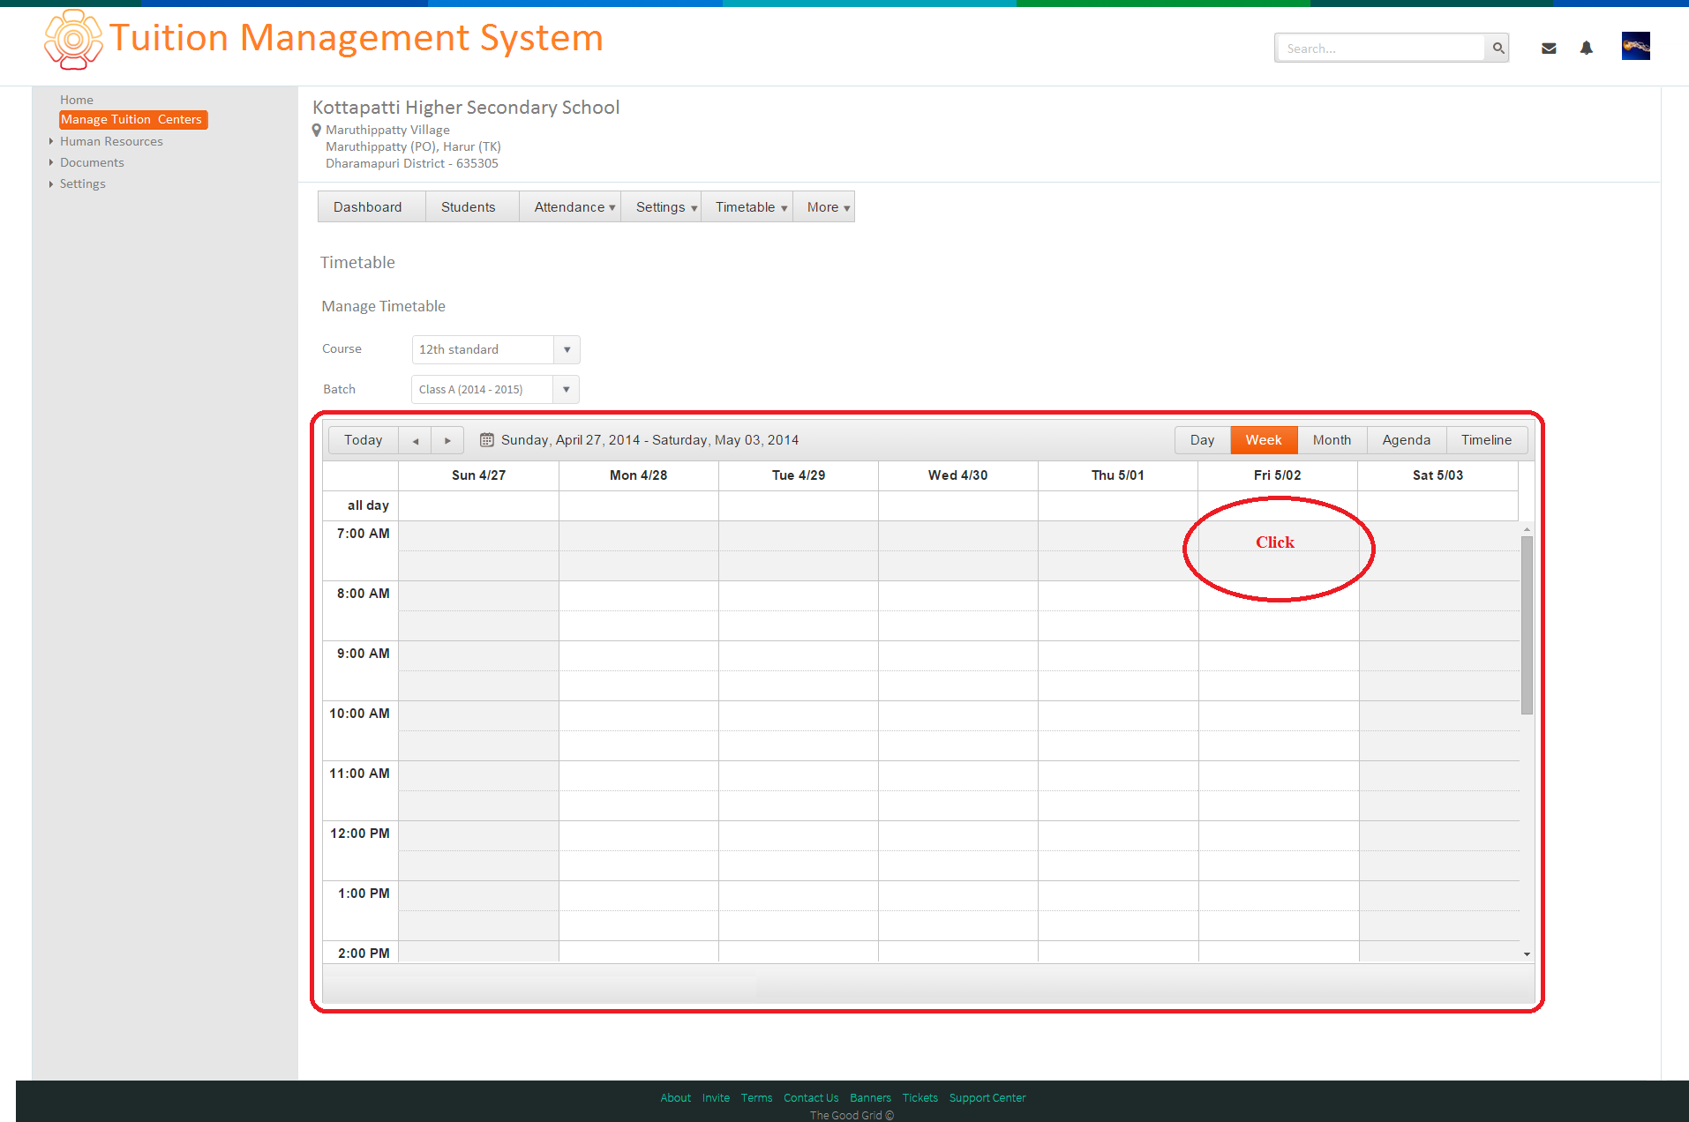Click the user profile avatar thumbnail
This screenshot has height=1122, width=1689.
pyautogui.click(x=1635, y=46)
